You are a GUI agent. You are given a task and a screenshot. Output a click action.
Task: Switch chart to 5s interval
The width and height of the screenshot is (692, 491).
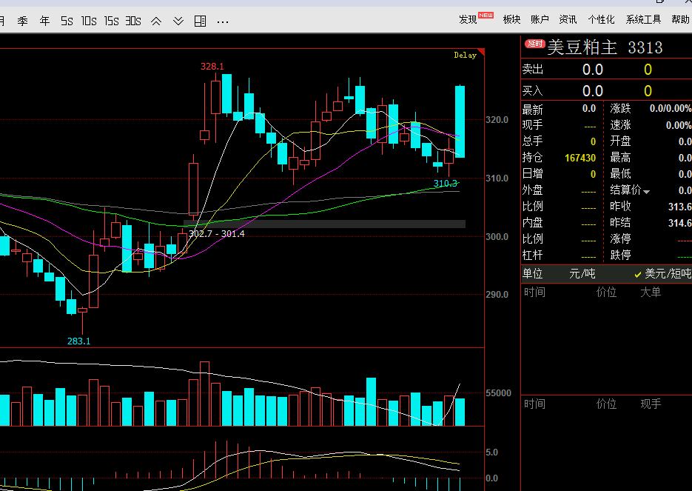pyautogui.click(x=67, y=21)
